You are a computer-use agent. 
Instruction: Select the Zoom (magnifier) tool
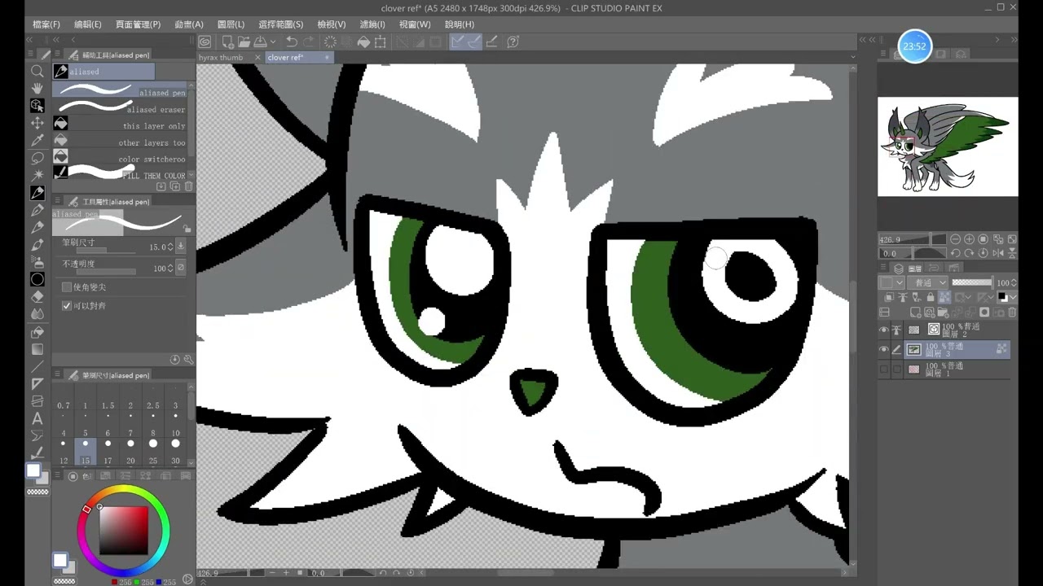coord(37,72)
